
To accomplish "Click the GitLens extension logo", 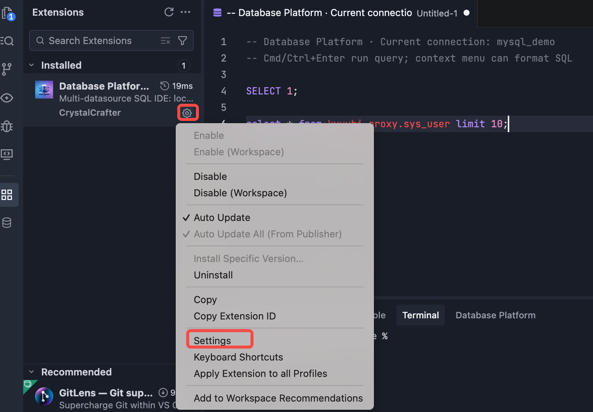I will 44,396.
